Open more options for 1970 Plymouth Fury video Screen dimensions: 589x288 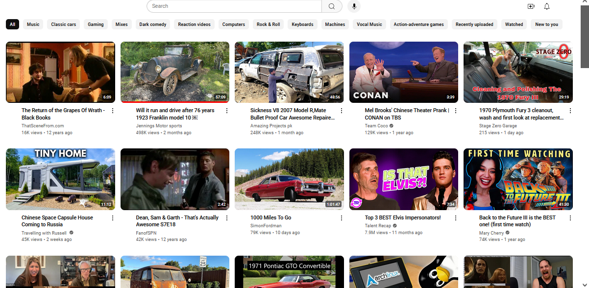click(570, 111)
